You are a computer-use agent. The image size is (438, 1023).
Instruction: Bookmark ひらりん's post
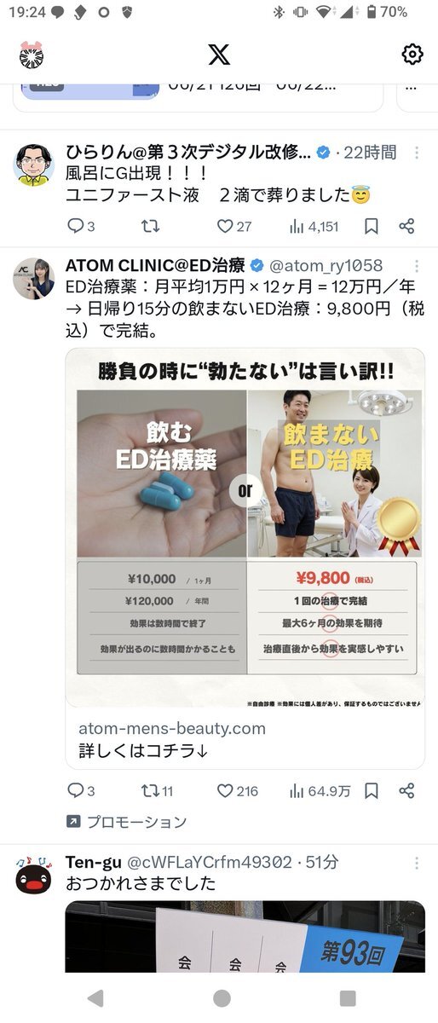click(x=372, y=226)
